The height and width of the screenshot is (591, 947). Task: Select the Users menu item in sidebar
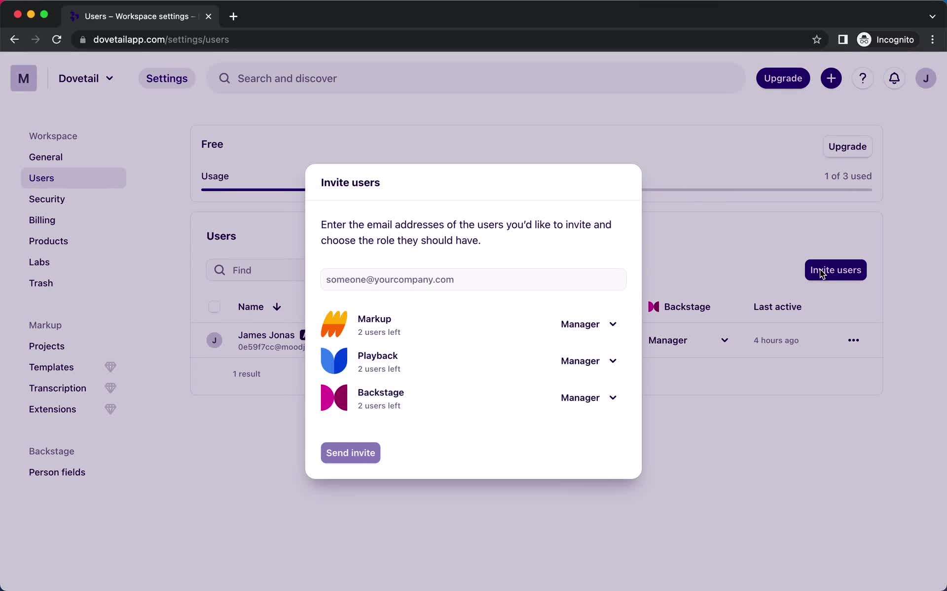pyautogui.click(x=41, y=178)
